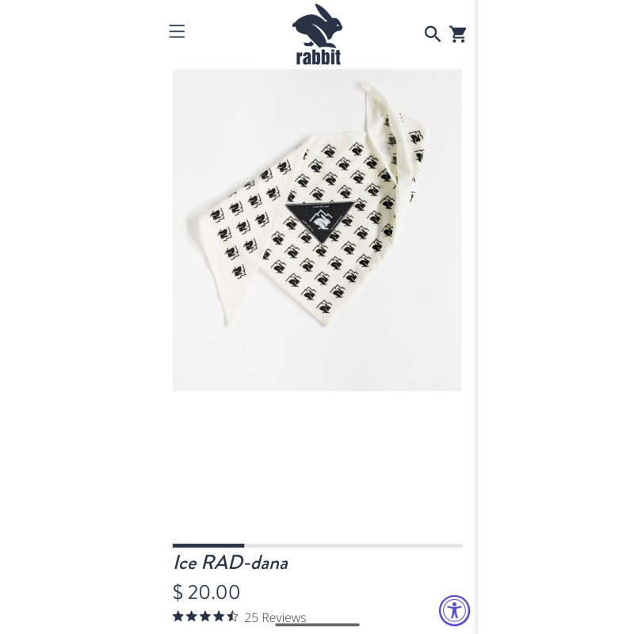
Task: Click the gray unfilled part of image slider bar
Action: pos(353,545)
